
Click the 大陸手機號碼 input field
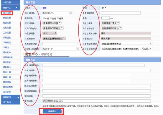coord(86,75)
